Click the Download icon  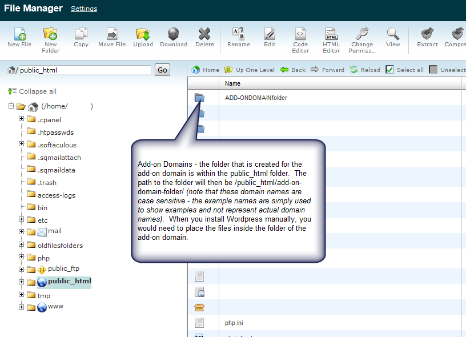pyautogui.click(x=174, y=34)
